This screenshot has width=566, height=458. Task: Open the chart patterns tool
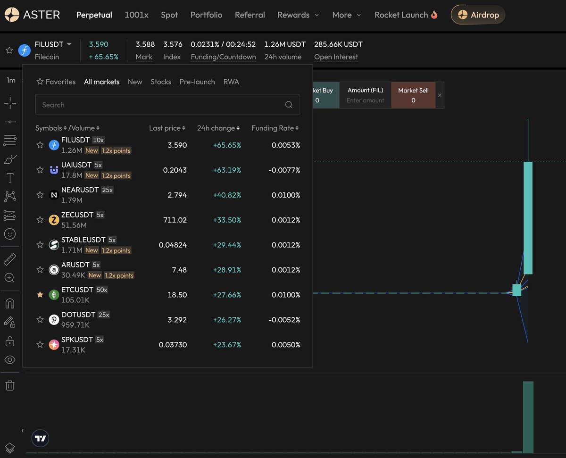coord(10,196)
